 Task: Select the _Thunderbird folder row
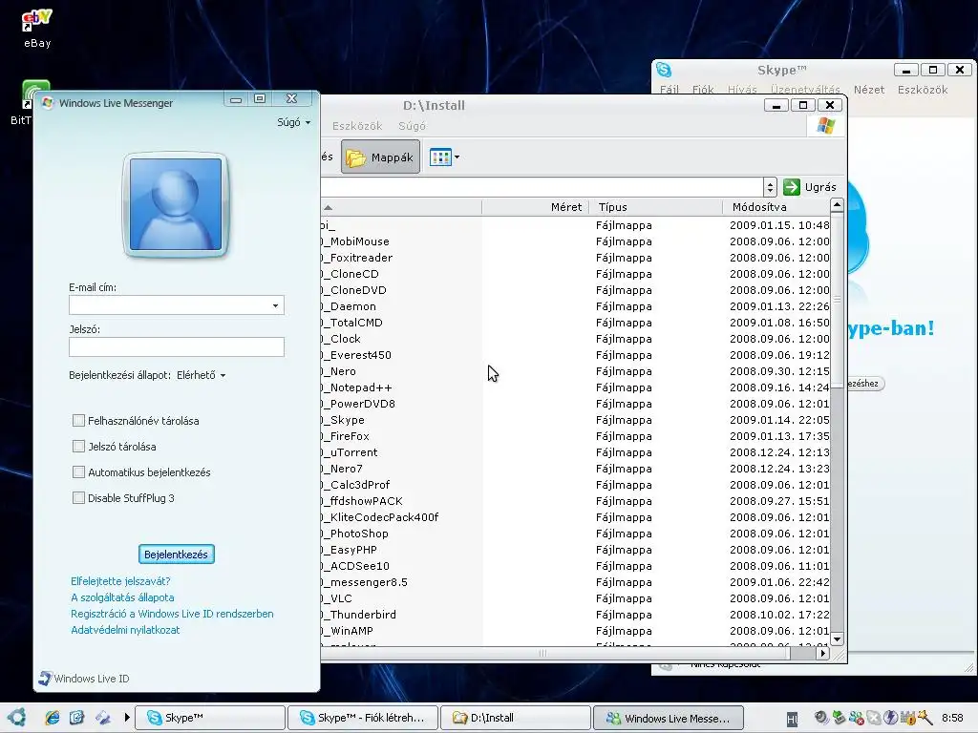coord(575,614)
